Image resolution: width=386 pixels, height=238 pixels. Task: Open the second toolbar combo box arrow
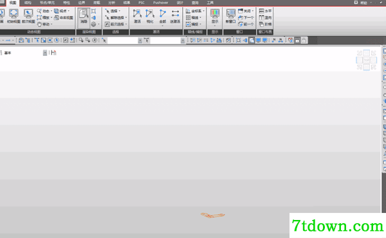pyautogui.click(x=183, y=41)
